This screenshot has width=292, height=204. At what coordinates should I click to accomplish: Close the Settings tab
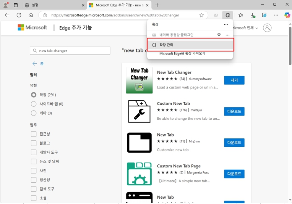83,5
